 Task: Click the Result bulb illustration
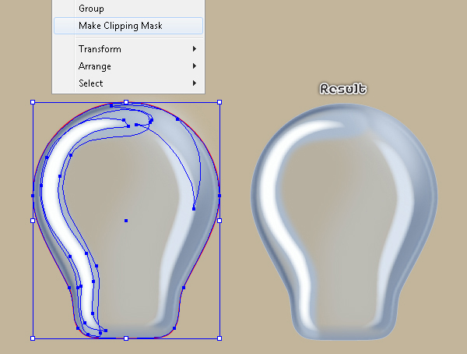point(344,221)
